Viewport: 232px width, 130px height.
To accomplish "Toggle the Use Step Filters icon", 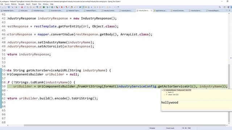I will click(40, 7).
